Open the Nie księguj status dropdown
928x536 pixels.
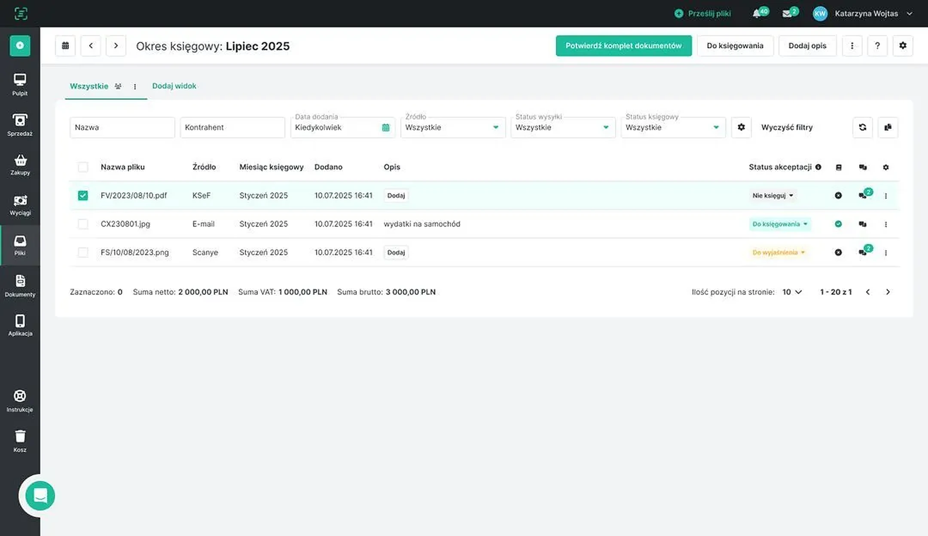[773, 195]
